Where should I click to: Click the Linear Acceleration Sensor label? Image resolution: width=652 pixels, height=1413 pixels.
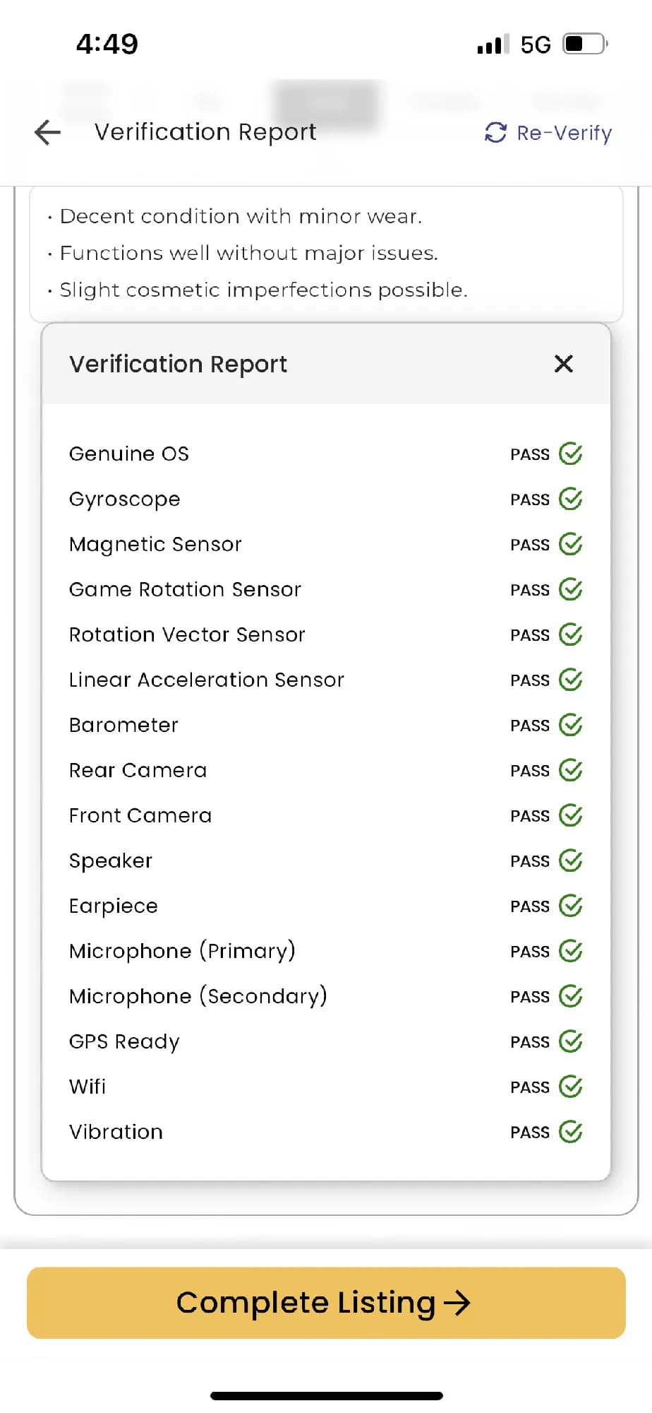(x=207, y=680)
